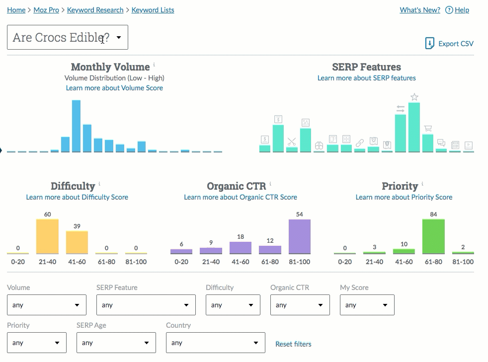
Task: Click the brain Knowledge Card icon
Action: (319, 145)
